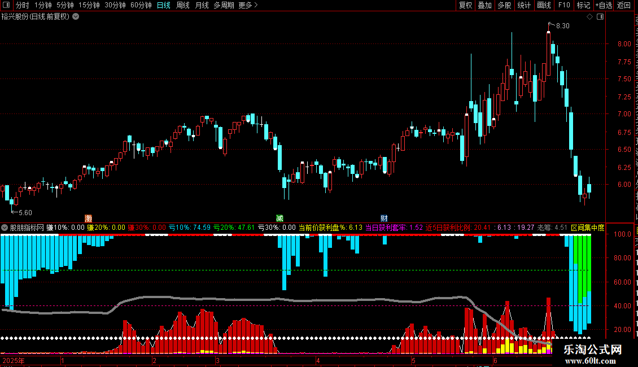Open the 统计 statistics tool
638x367 pixels.
tap(523, 5)
